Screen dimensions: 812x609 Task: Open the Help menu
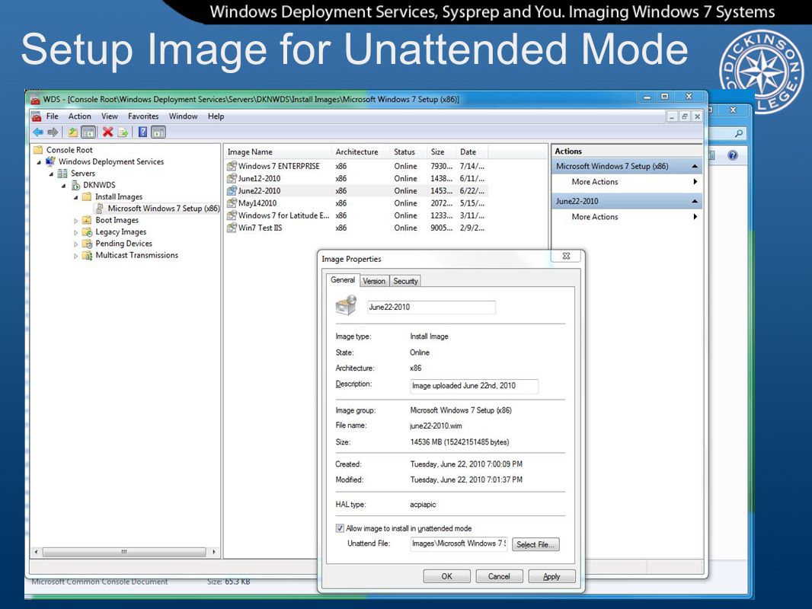coord(216,116)
